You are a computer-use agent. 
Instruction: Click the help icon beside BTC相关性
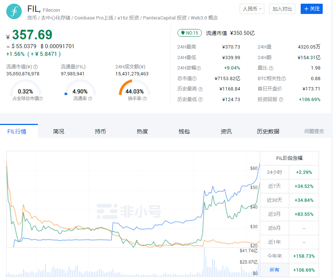coord(284,79)
